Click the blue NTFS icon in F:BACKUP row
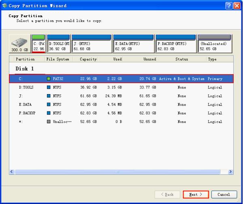This screenshot has height=204, width=243. [x=49, y=113]
